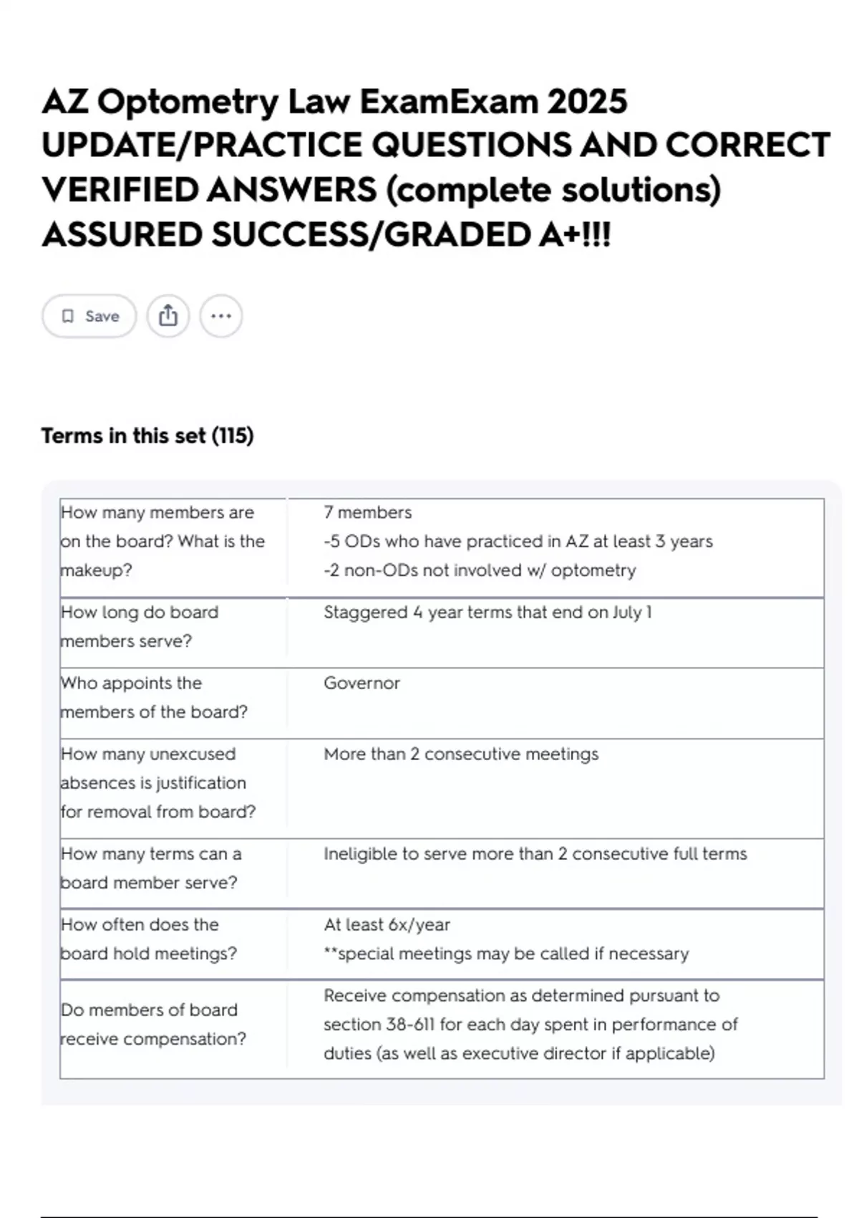
Task: Click 'More than 2 consecutive meetings' answer
Action: [461, 754]
